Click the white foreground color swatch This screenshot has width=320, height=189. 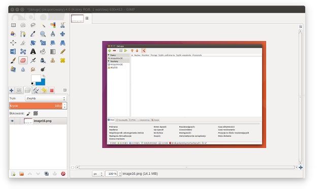36,78
